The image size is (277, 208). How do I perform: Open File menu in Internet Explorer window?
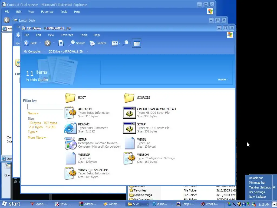(7, 12)
